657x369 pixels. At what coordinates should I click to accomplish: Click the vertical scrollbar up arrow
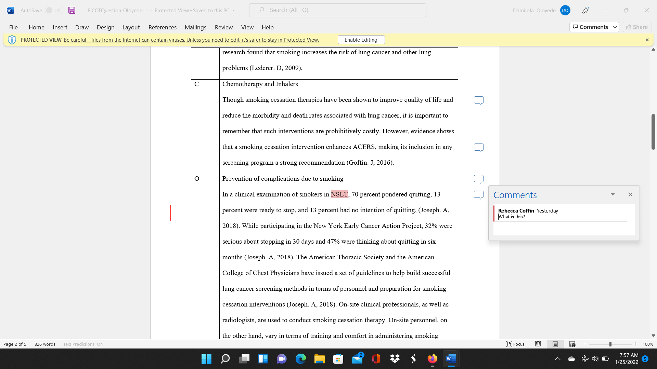point(653,50)
